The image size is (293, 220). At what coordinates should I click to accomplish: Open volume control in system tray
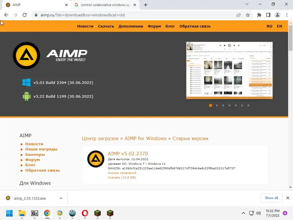[x=258, y=213]
